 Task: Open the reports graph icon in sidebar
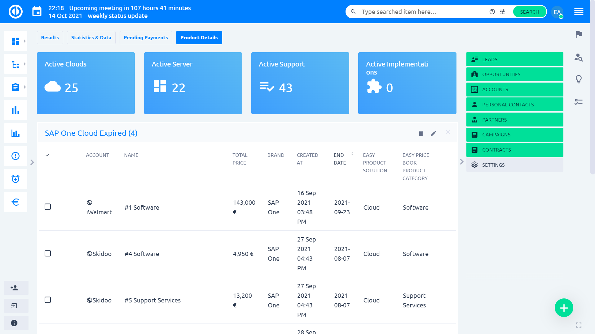[15, 133]
